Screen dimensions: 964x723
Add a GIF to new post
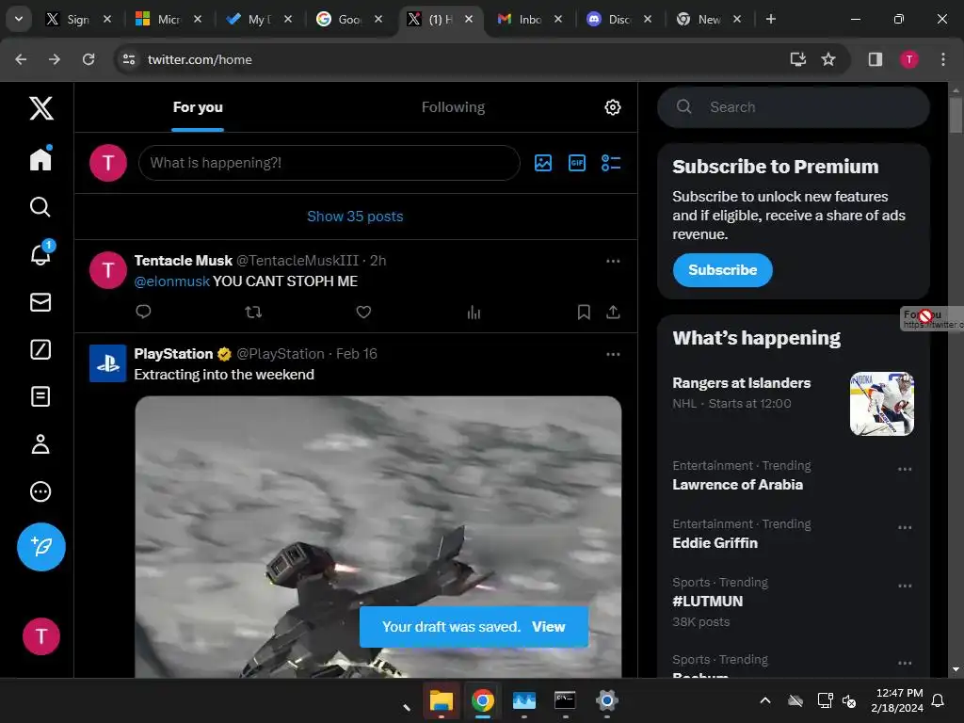tap(577, 163)
